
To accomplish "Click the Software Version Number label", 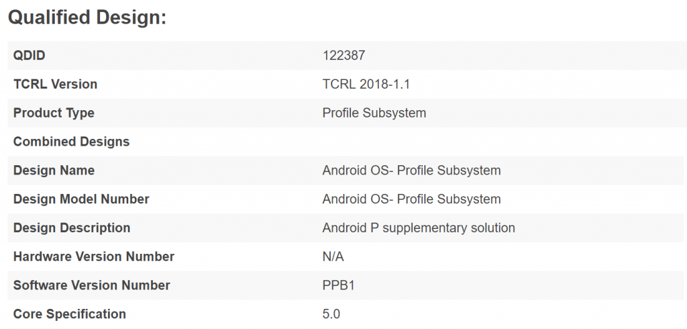I will [91, 285].
